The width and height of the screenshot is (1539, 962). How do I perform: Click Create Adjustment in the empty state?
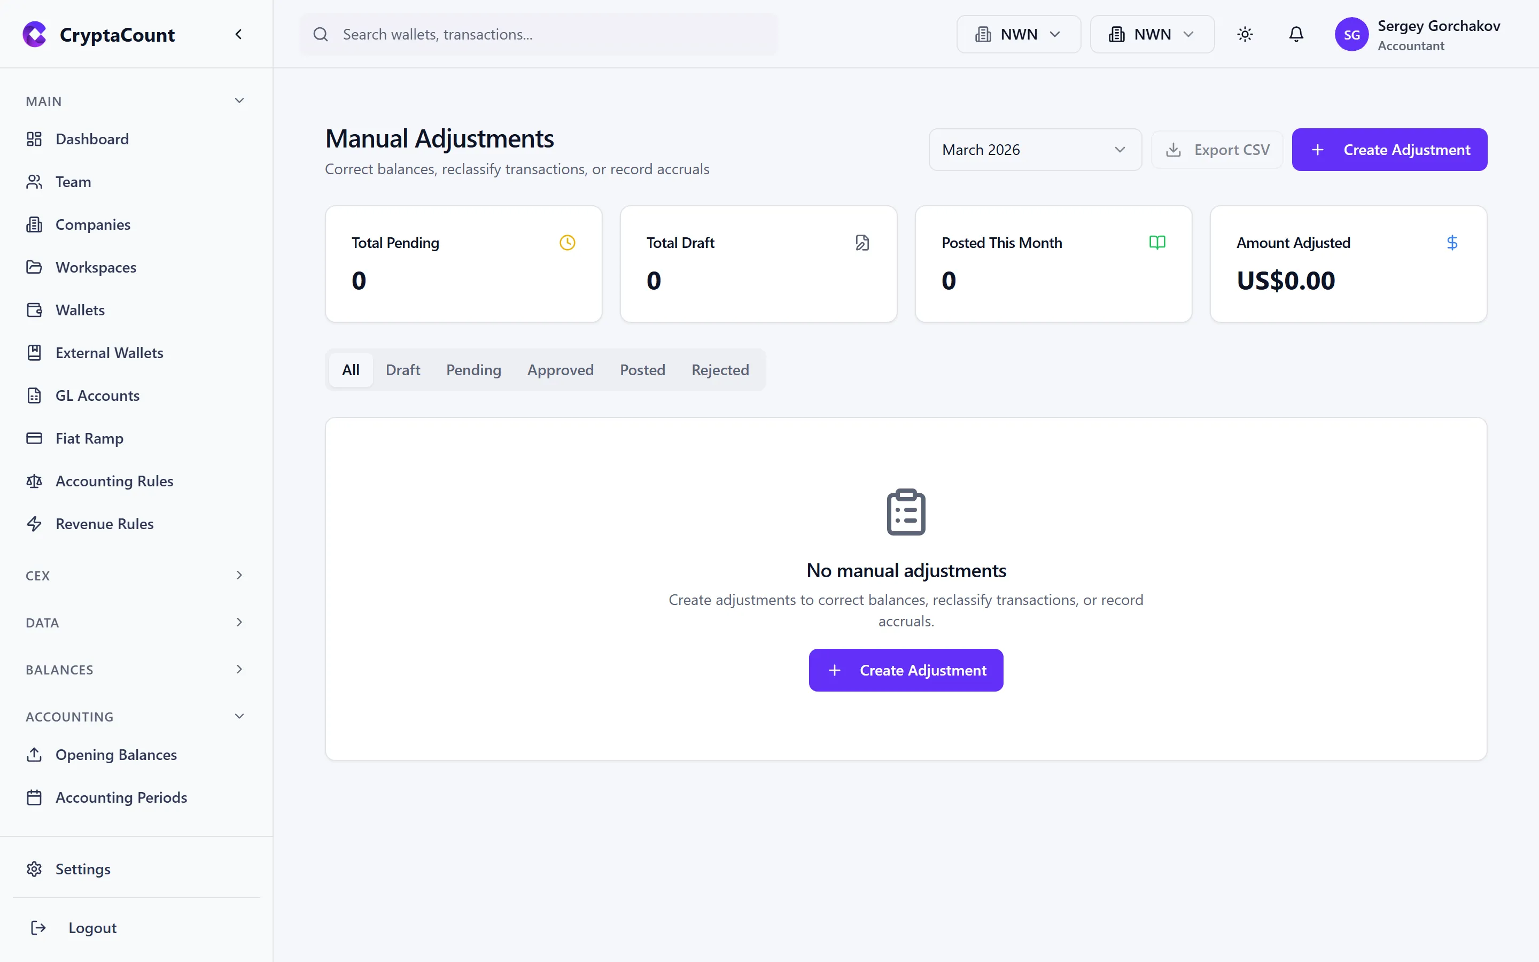click(x=906, y=670)
